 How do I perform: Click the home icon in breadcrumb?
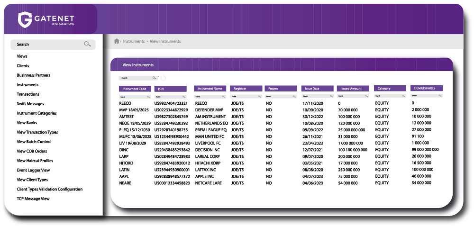pos(117,41)
